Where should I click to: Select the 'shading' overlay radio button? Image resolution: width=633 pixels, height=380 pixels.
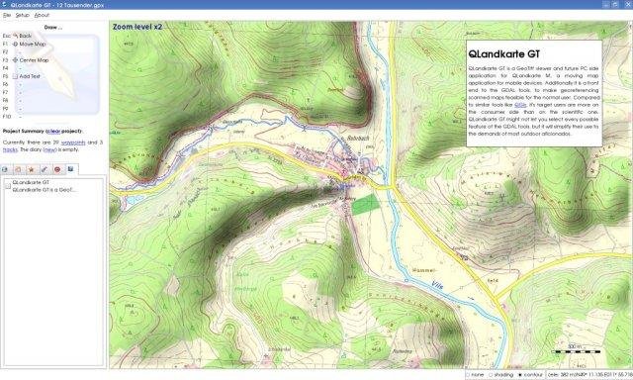click(x=501, y=375)
